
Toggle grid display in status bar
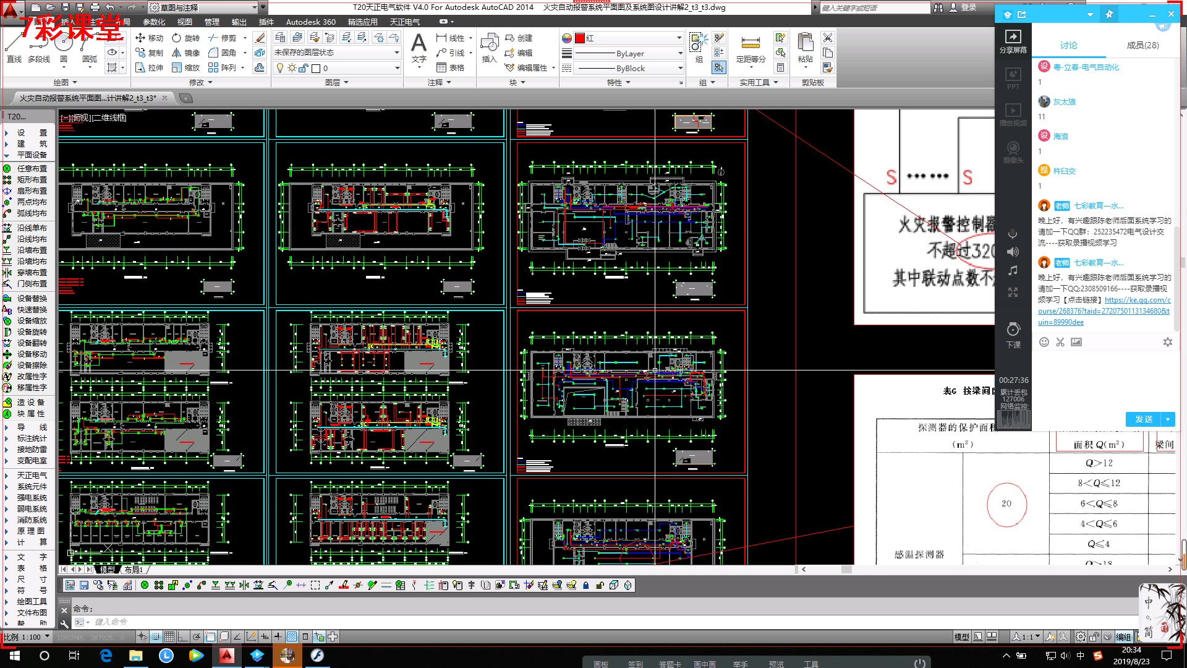[x=169, y=636]
